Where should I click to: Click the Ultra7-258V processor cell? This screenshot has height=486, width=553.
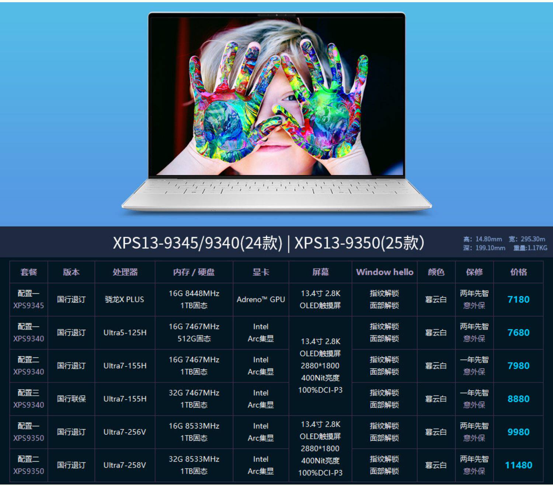[x=125, y=465]
